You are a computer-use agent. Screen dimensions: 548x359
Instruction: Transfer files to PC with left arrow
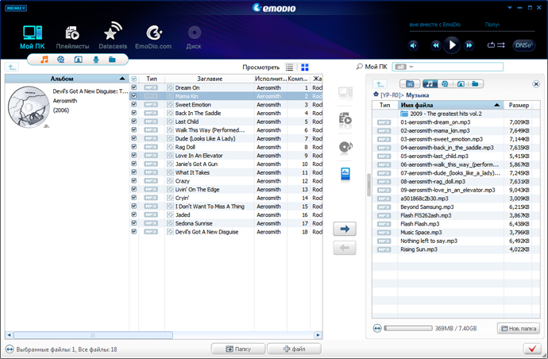pyautogui.click(x=345, y=248)
